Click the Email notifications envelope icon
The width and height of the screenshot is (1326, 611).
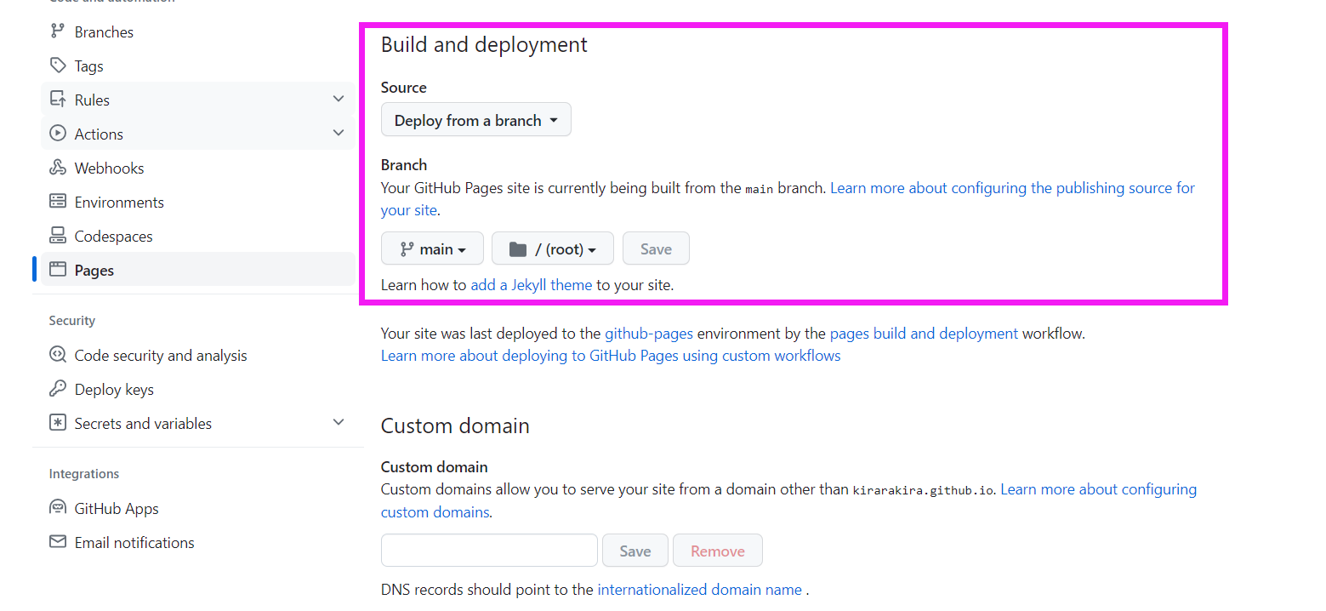(58, 542)
